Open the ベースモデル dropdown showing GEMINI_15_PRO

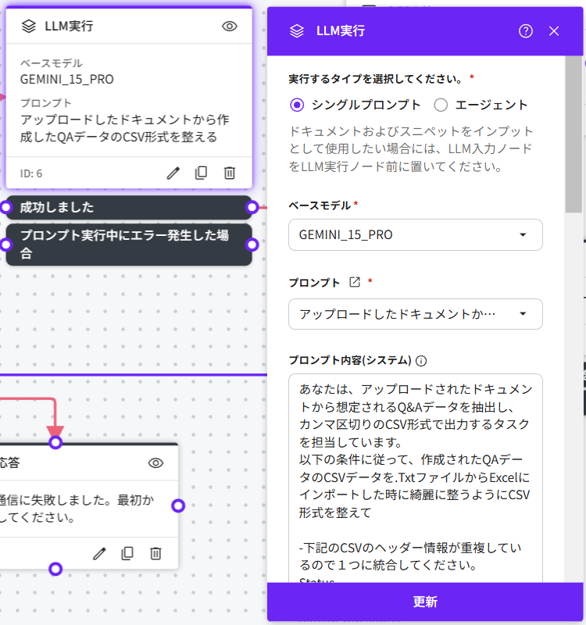click(415, 234)
